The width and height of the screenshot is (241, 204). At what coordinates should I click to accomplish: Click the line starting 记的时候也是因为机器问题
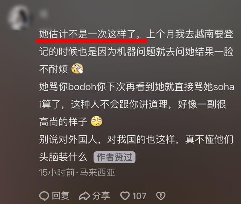[137, 52]
